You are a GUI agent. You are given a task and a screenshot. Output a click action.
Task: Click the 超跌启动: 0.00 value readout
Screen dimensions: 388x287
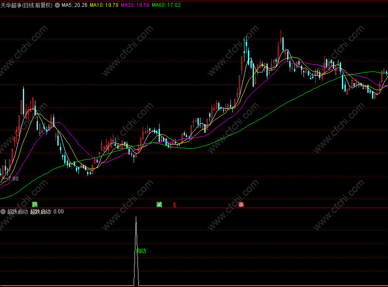coord(47,212)
